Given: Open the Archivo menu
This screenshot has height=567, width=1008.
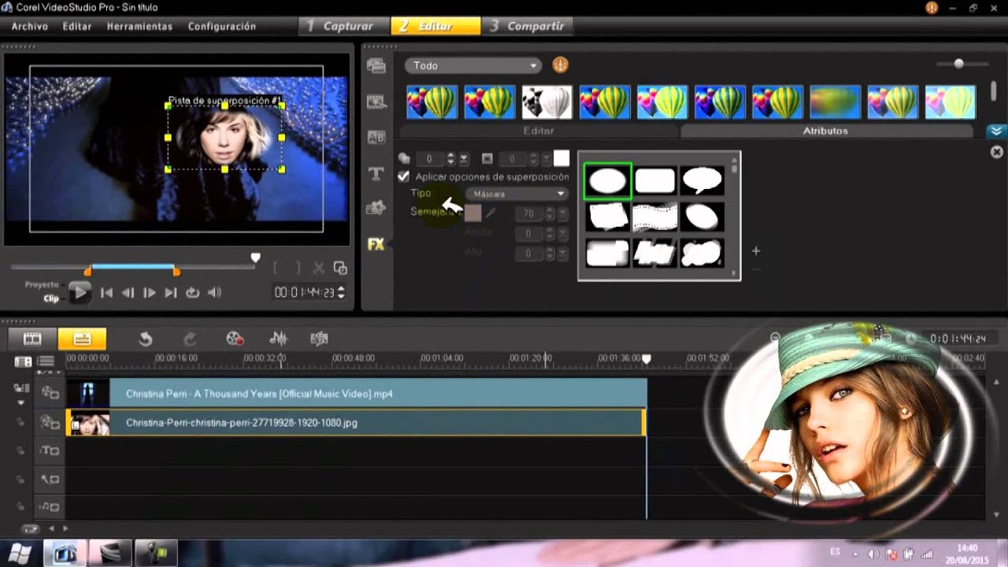Looking at the screenshot, I should [29, 26].
